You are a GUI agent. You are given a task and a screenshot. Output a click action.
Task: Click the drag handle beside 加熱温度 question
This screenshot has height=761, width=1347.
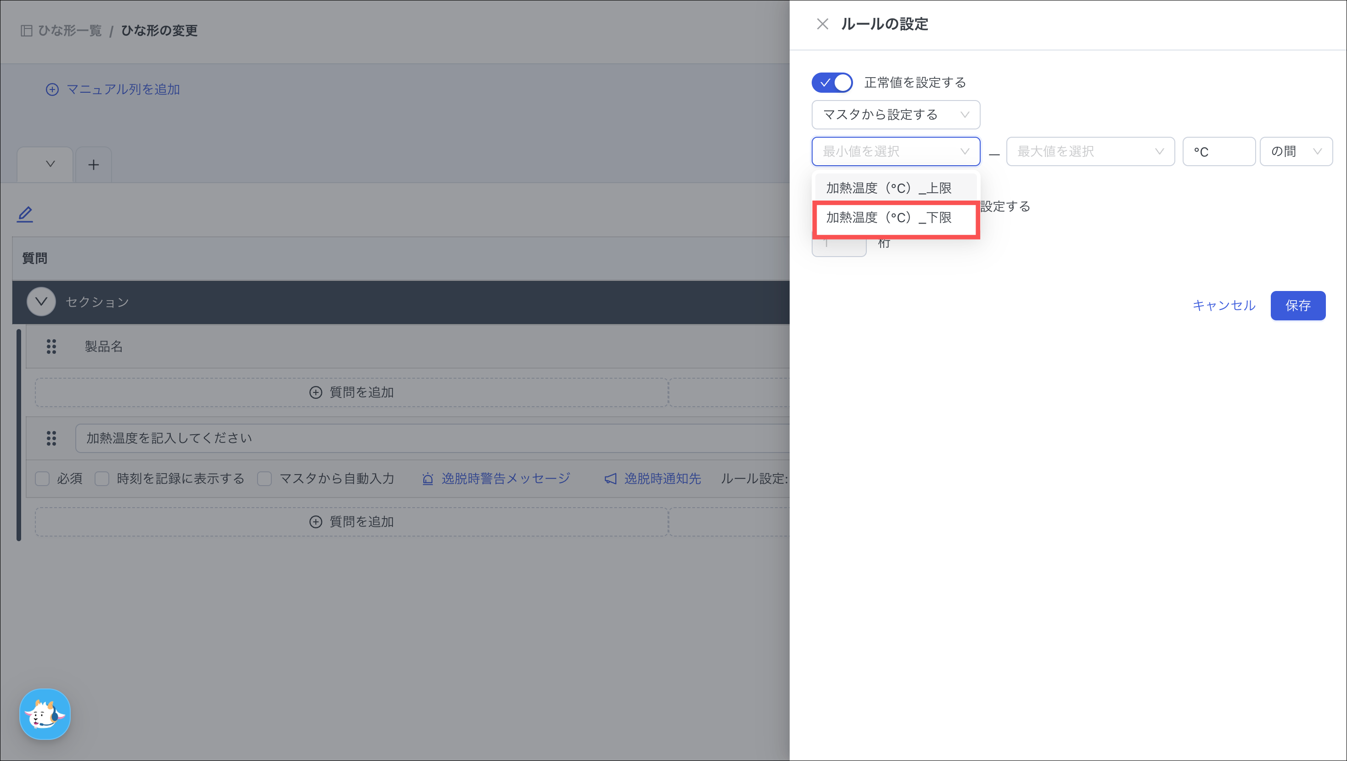click(x=51, y=438)
